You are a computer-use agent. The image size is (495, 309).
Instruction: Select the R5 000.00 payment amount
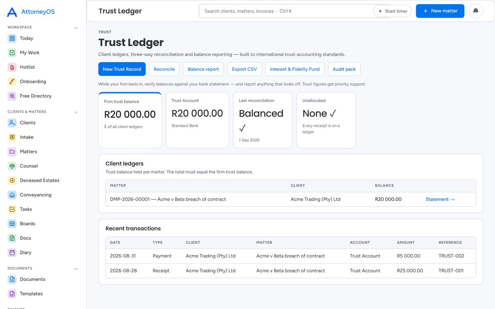pyautogui.click(x=408, y=256)
